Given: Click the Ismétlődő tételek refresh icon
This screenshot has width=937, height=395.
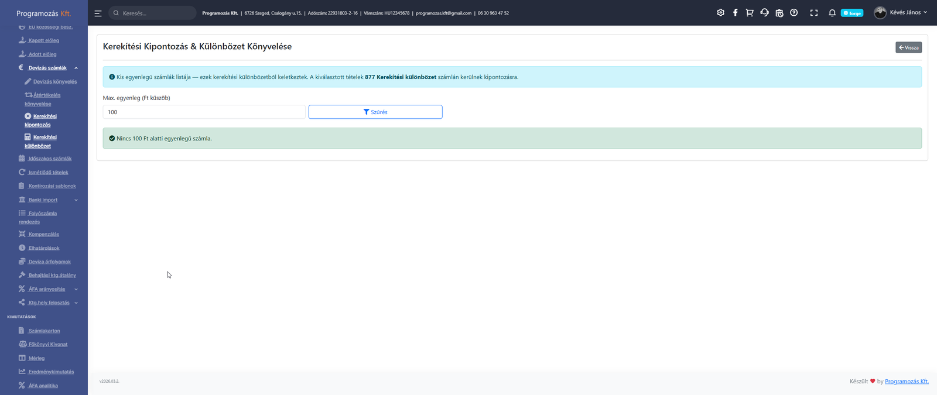Looking at the screenshot, I should click(22, 172).
